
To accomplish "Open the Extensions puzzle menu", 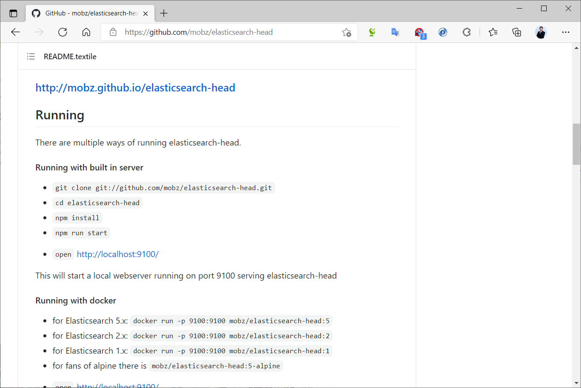I will 466,32.
